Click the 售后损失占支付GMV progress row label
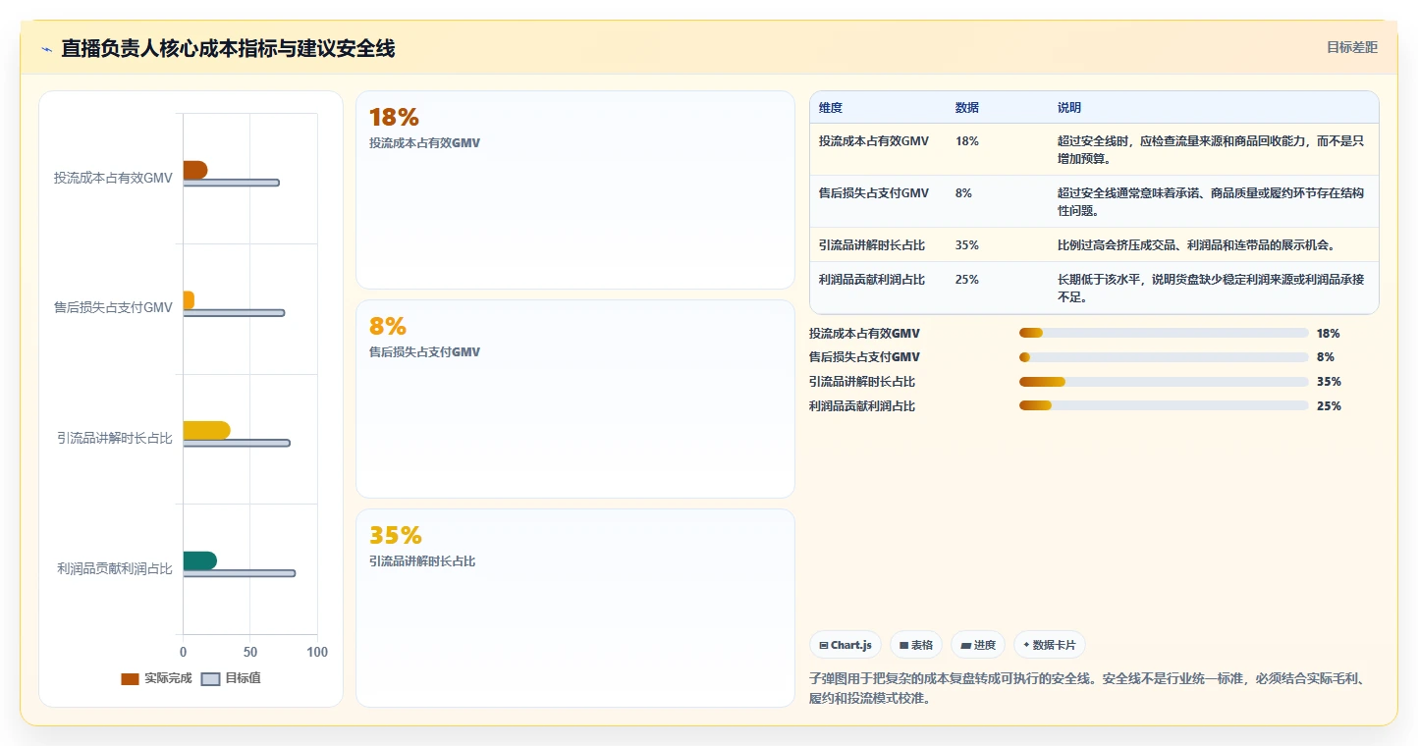1418x746 pixels. pos(865,357)
